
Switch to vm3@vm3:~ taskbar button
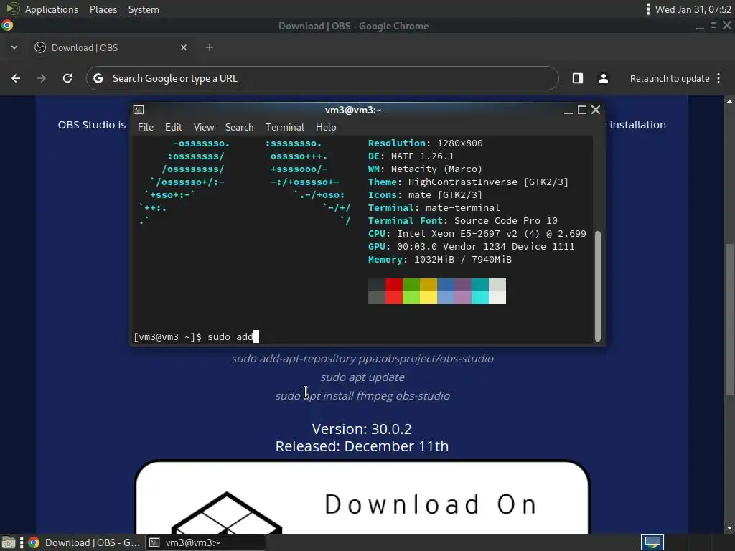click(205, 542)
